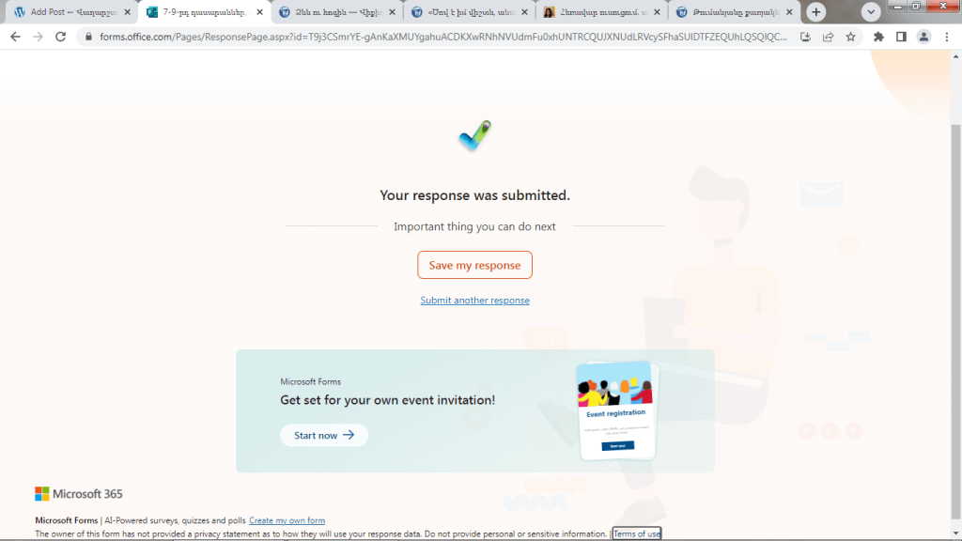Open the Terms of use link
The height and width of the screenshot is (541, 962).
[637, 533]
